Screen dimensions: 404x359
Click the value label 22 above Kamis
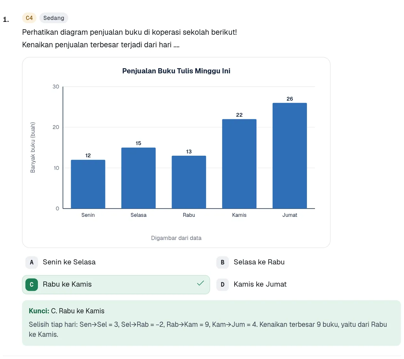point(239,115)
